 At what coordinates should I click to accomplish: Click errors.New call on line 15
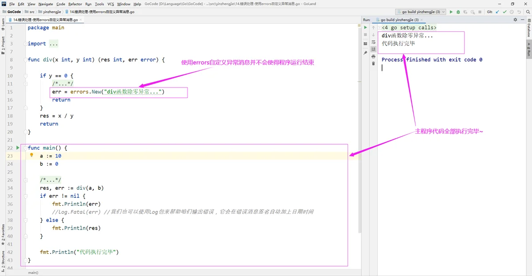[x=117, y=92]
